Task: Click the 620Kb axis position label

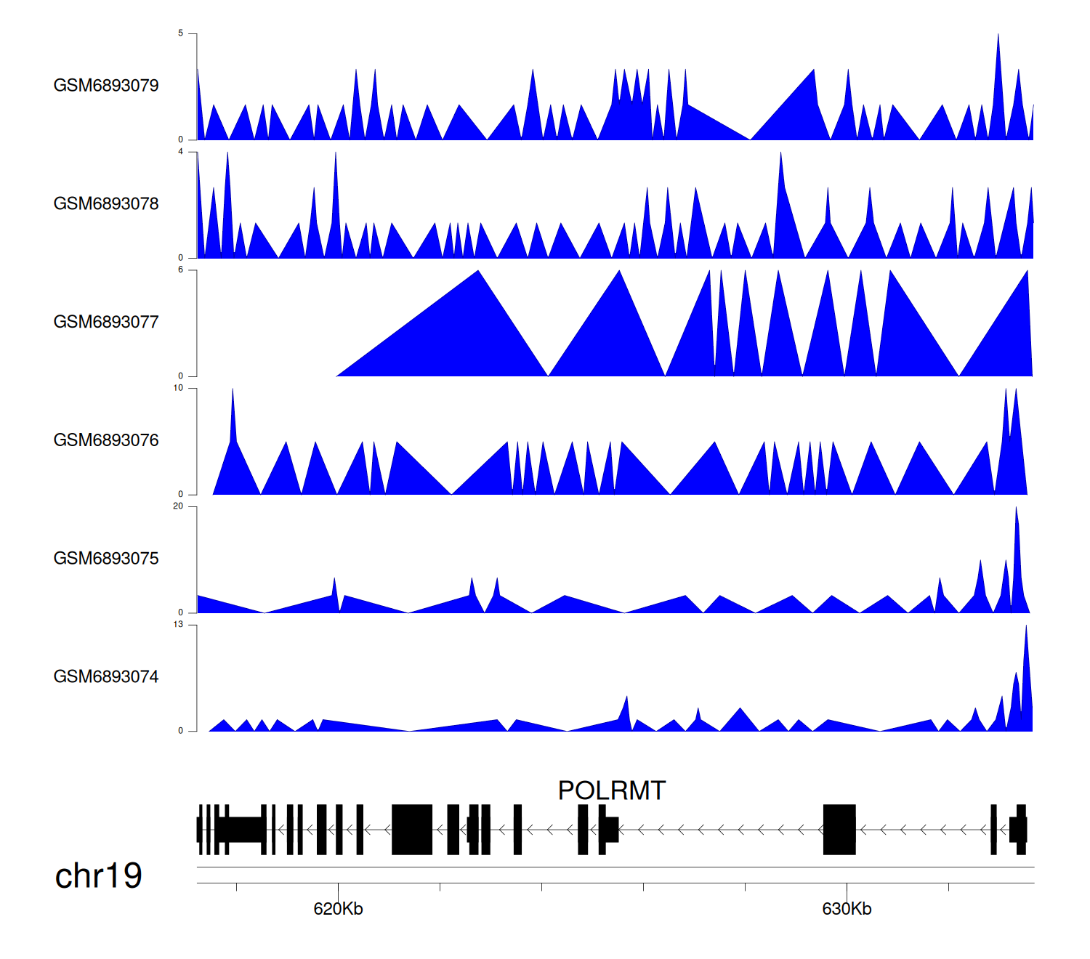Action: coord(338,910)
